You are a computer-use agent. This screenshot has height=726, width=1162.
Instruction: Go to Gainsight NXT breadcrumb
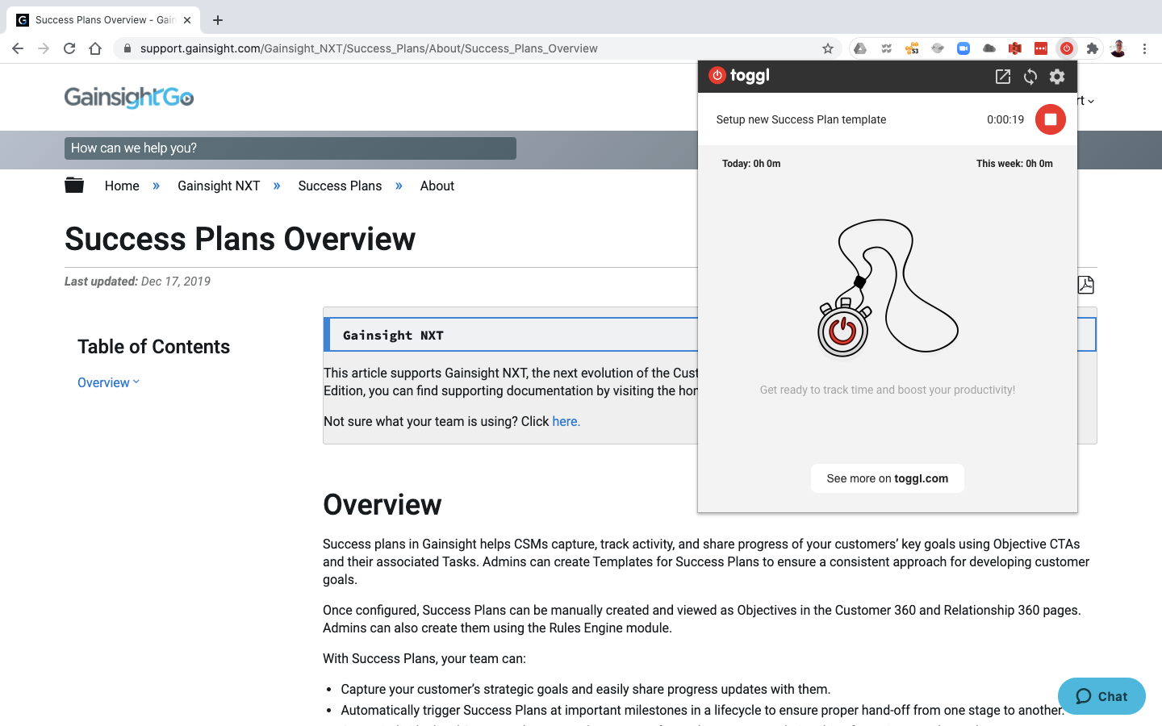(x=219, y=186)
